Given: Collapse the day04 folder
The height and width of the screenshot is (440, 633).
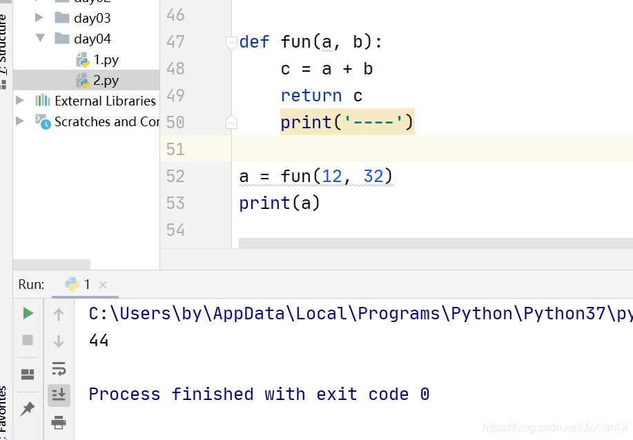Looking at the screenshot, I should [x=40, y=38].
